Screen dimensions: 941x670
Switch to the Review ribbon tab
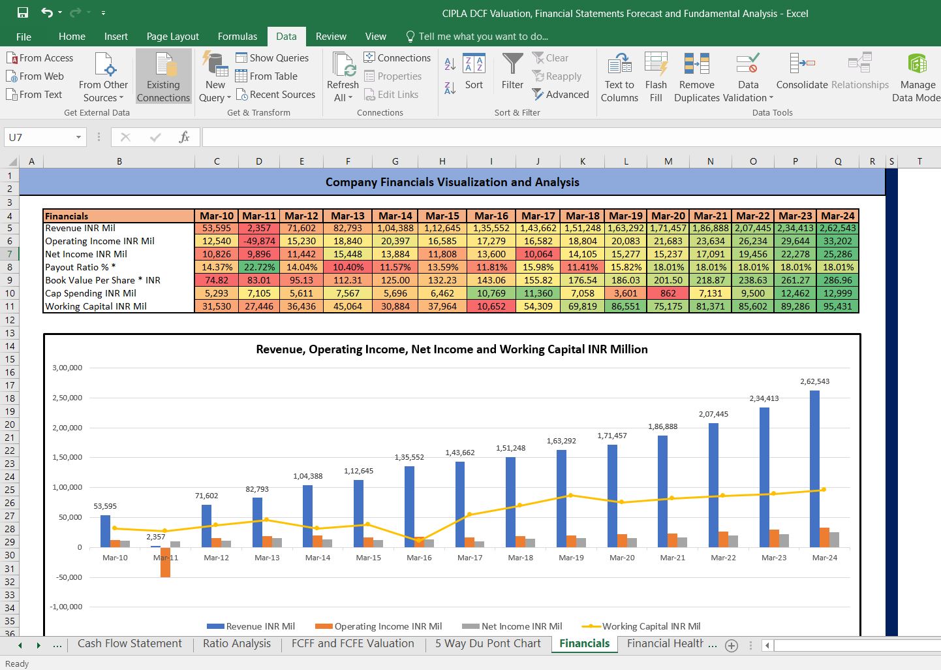click(331, 37)
